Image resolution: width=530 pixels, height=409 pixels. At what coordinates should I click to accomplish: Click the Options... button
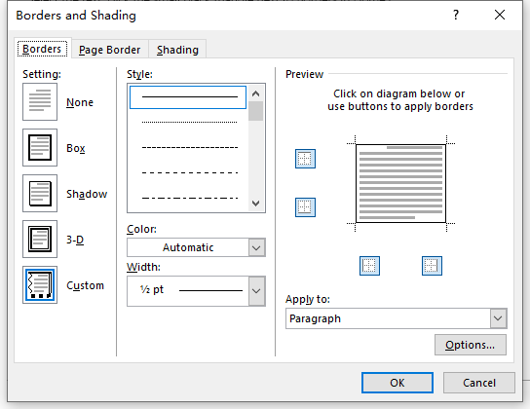[471, 345]
